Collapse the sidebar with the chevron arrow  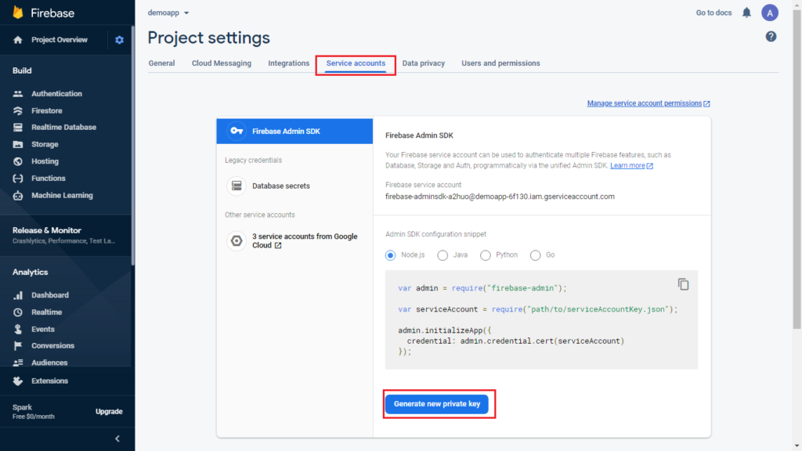[117, 438]
